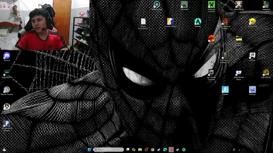Select the Overwatch desktop icon
This screenshot has width=273, height=153.
7,106
